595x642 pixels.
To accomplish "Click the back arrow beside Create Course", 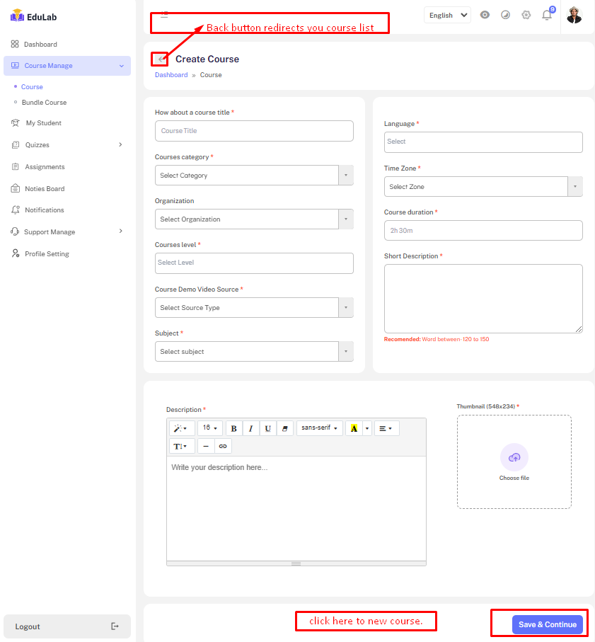I will 161,59.
